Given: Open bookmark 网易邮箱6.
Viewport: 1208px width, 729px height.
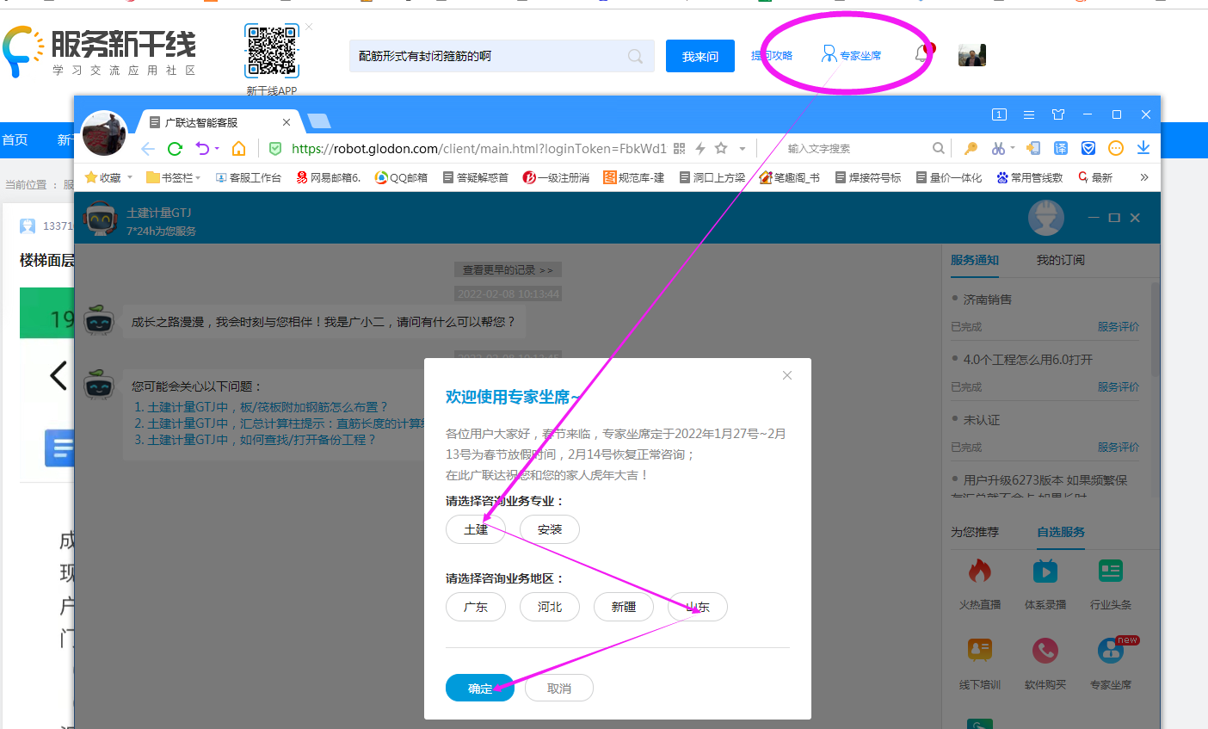Looking at the screenshot, I should 329,177.
